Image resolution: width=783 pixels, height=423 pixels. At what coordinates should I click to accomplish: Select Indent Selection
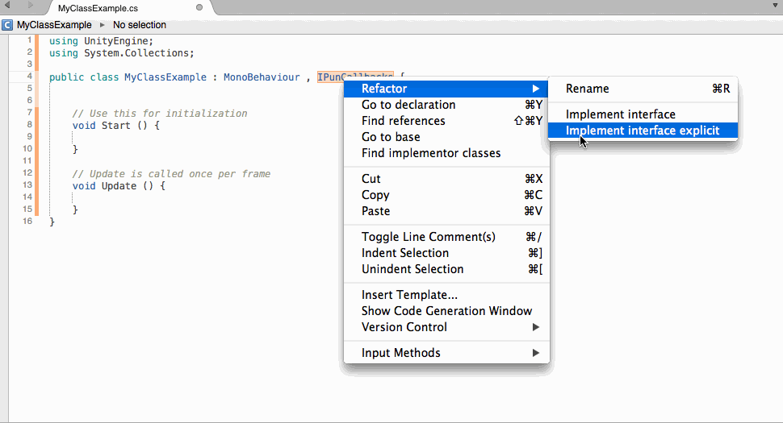[x=446, y=253]
